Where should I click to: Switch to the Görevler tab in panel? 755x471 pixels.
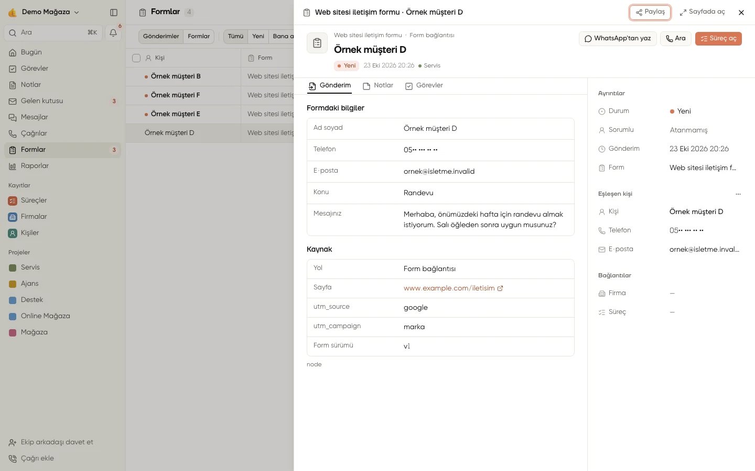pyautogui.click(x=424, y=86)
